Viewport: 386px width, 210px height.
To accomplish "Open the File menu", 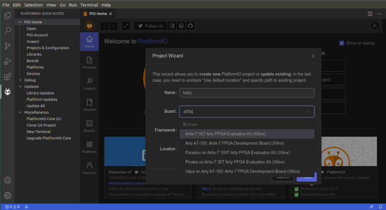I will pos(6,5).
